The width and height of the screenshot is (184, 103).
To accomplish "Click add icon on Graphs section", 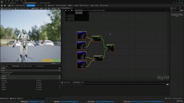I will [x=60, y=70].
